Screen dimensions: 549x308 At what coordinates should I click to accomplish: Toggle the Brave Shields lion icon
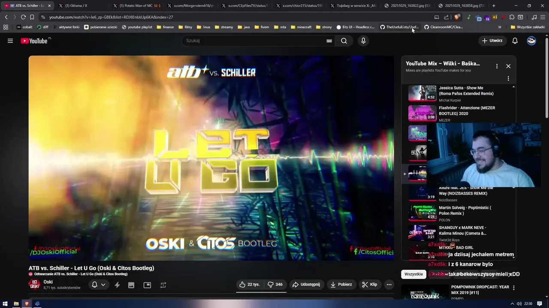point(457,17)
